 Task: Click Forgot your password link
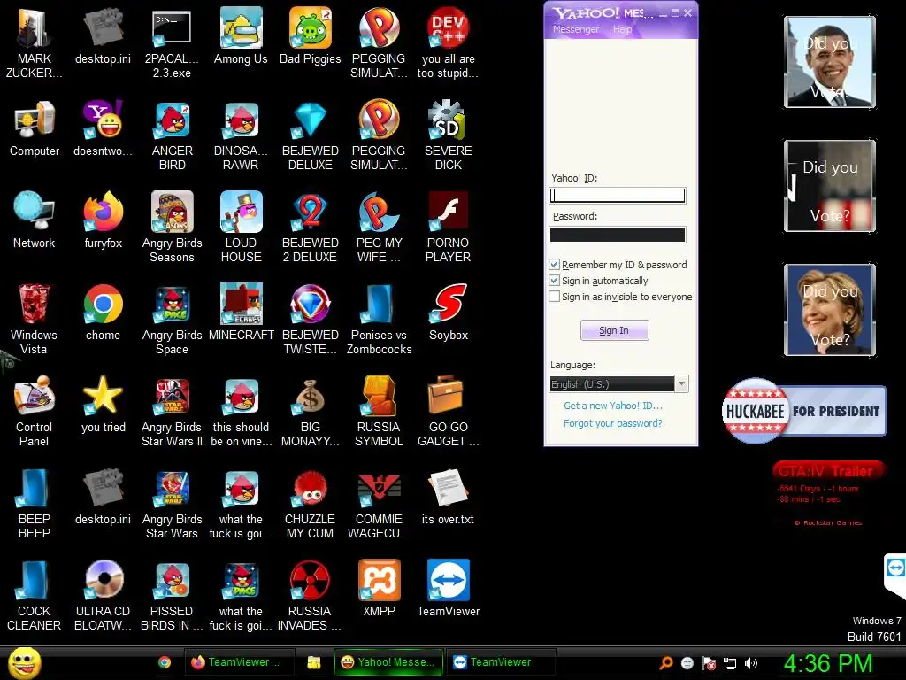[613, 423]
